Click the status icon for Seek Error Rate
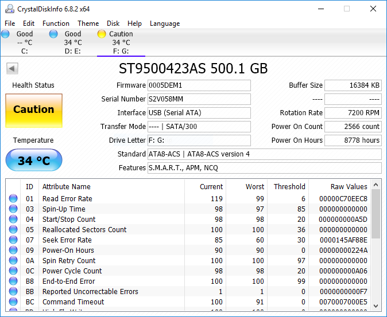 [13, 240]
